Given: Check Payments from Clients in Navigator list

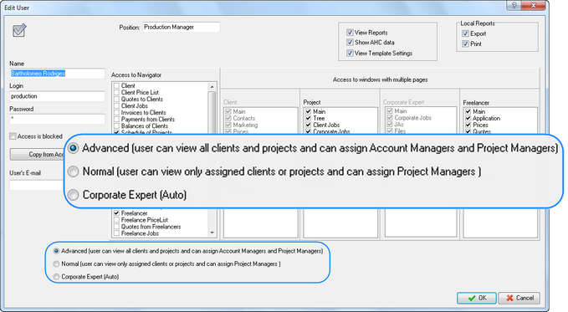Looking at the screenshot, I should pyautogui.click(x=116, y=120).
